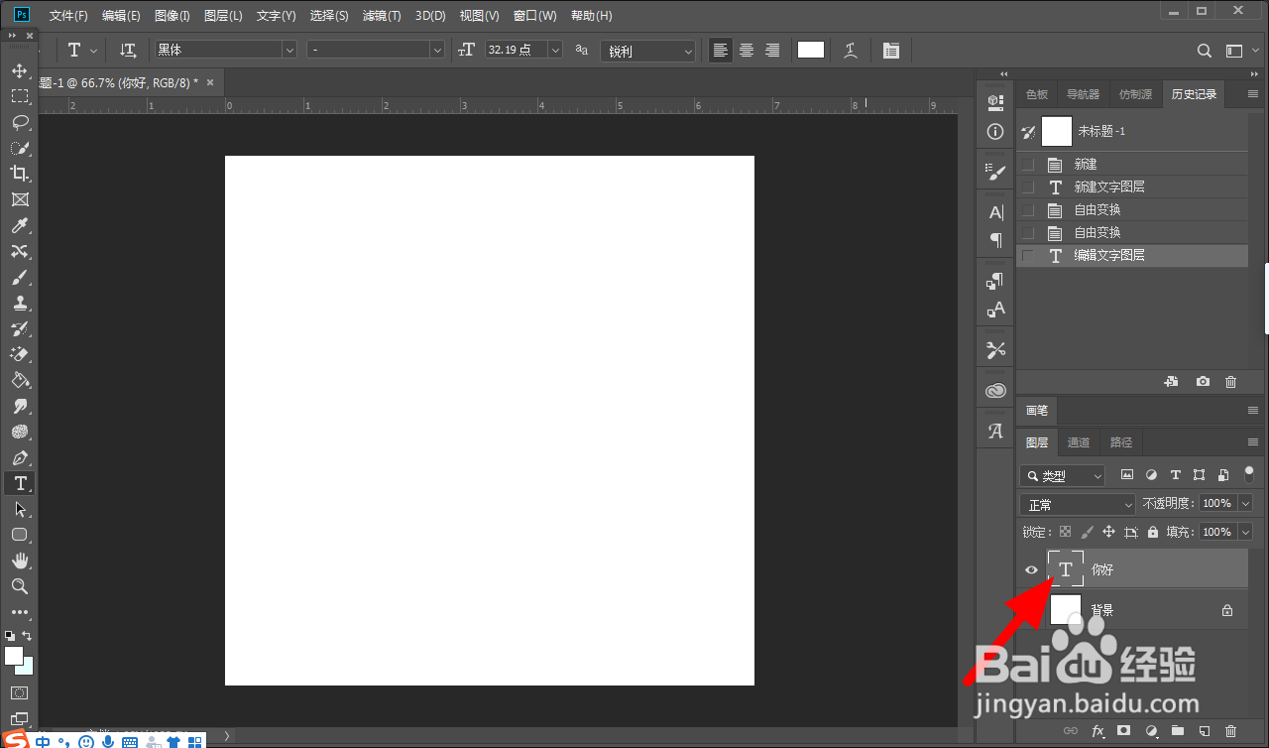Select the Crop tool

(19, 174)
